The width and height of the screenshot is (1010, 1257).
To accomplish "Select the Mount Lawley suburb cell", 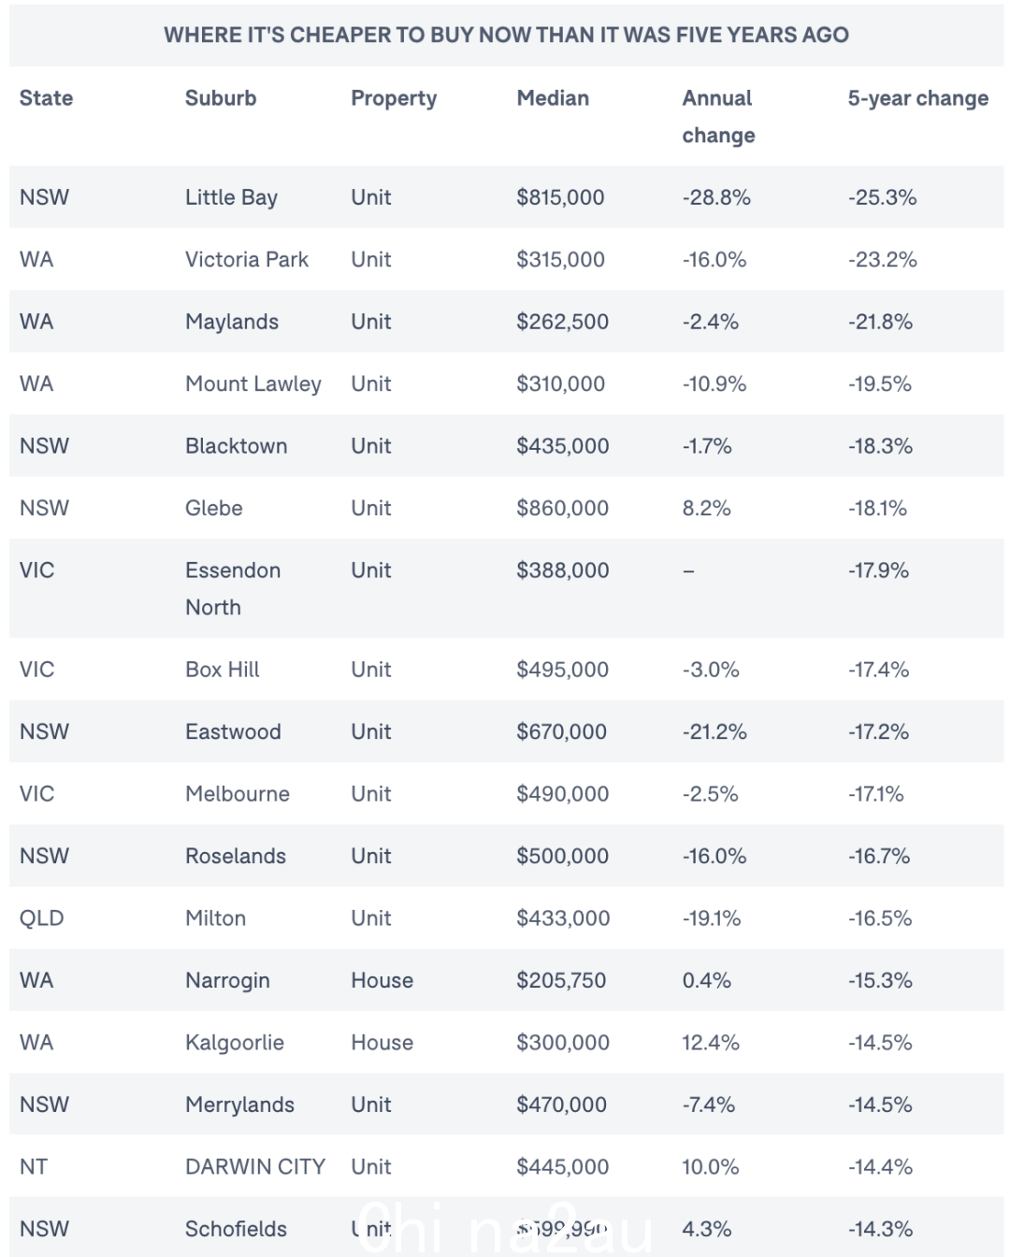I will [253, 384].
